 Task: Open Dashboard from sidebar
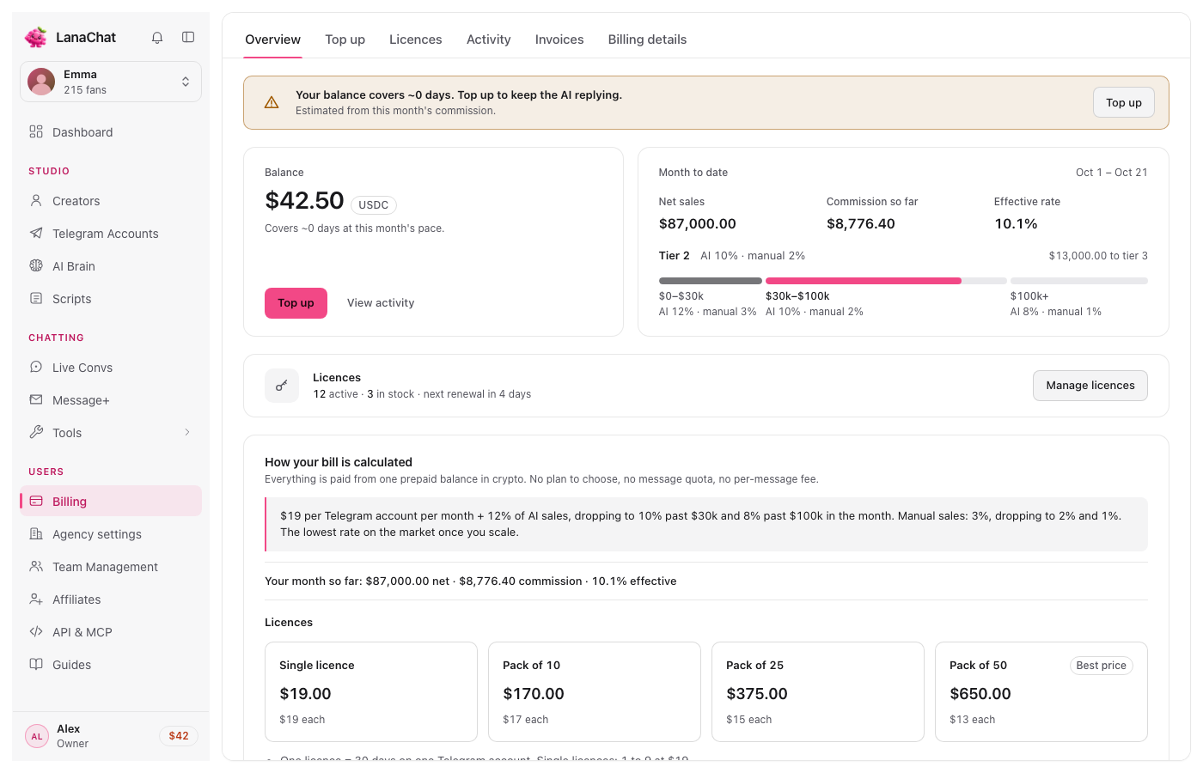[111, 132]
